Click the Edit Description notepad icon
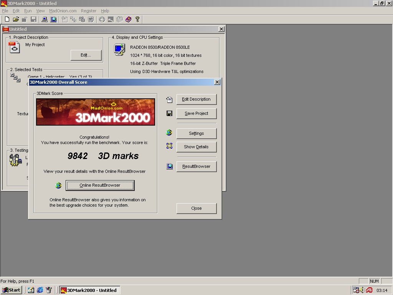393x295 pixels. point(169,99)
